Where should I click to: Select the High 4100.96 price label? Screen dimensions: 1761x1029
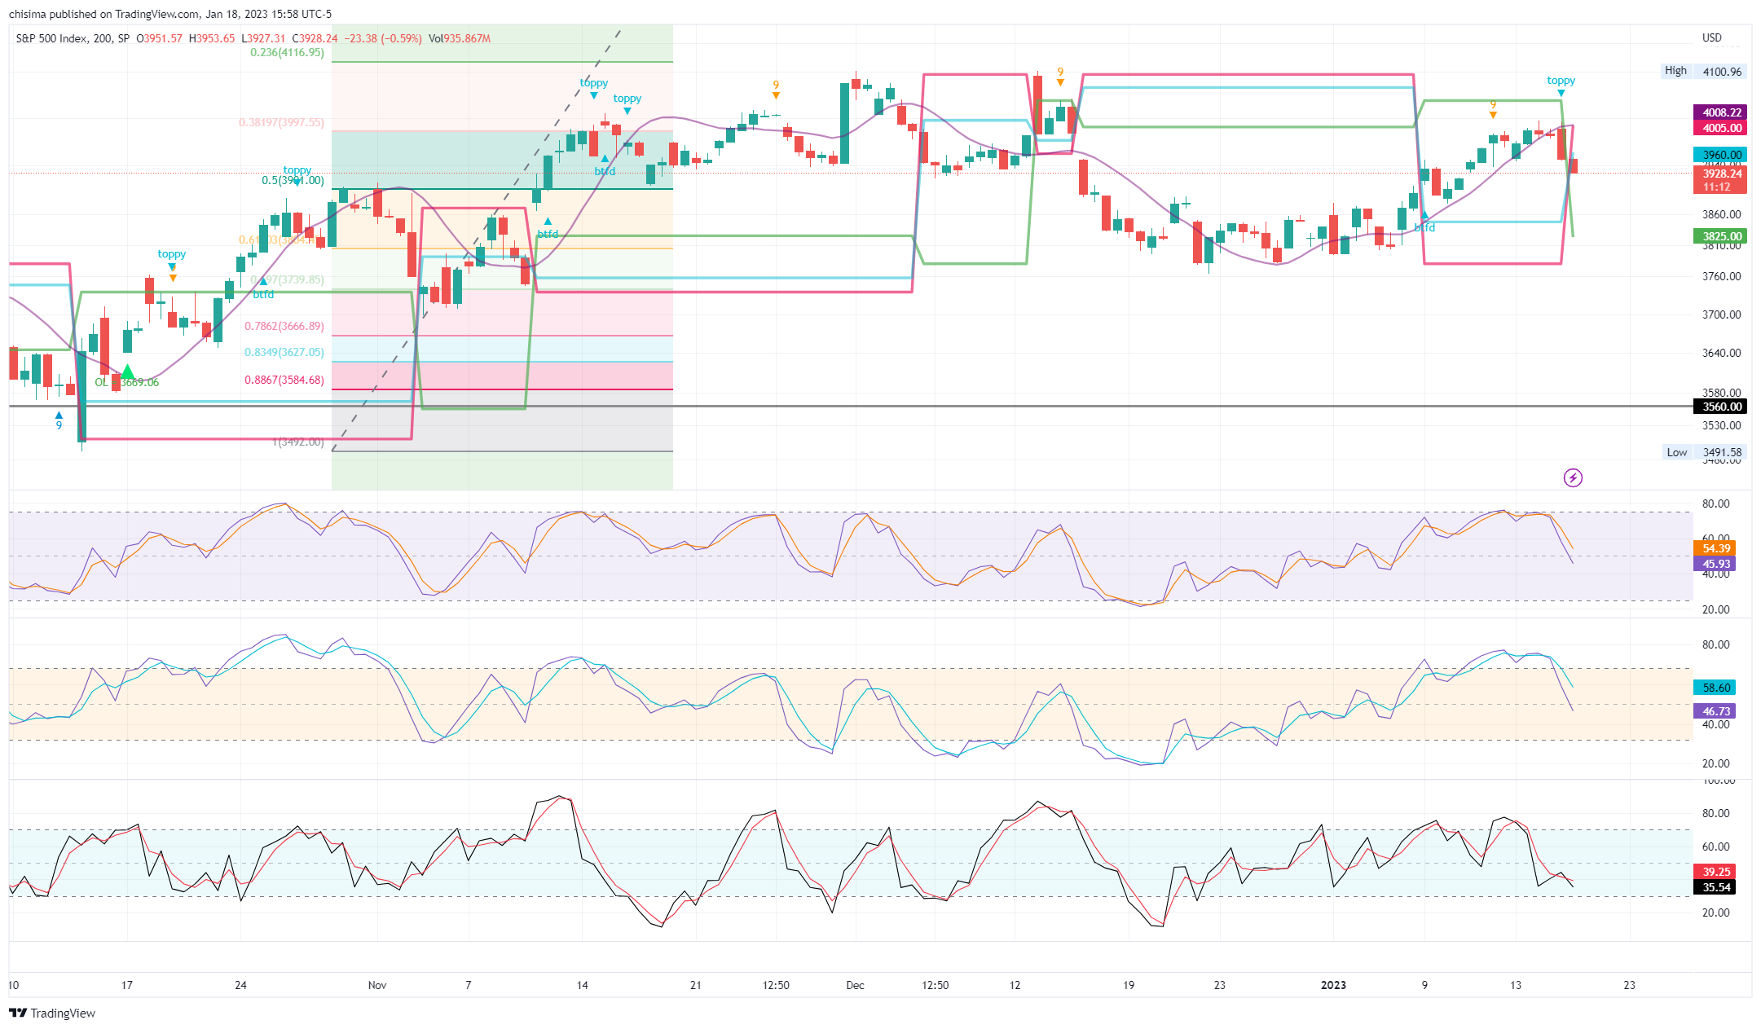(x=1703, y=71)
